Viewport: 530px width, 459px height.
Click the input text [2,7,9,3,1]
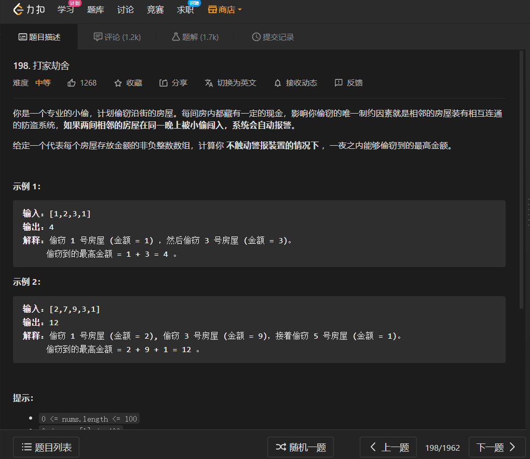(x=75, y=310)
